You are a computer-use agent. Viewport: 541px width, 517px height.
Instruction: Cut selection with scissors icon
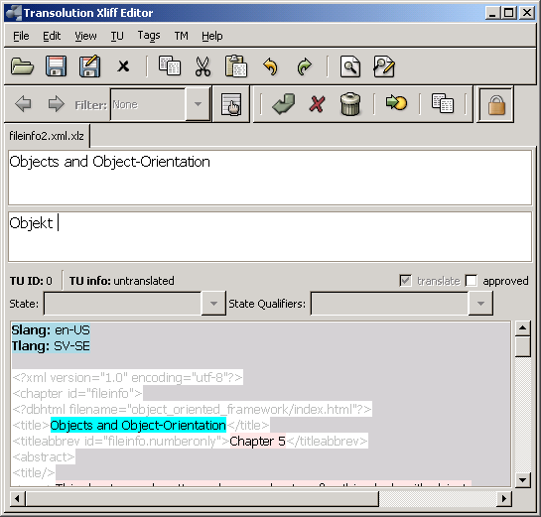[203, 66]
